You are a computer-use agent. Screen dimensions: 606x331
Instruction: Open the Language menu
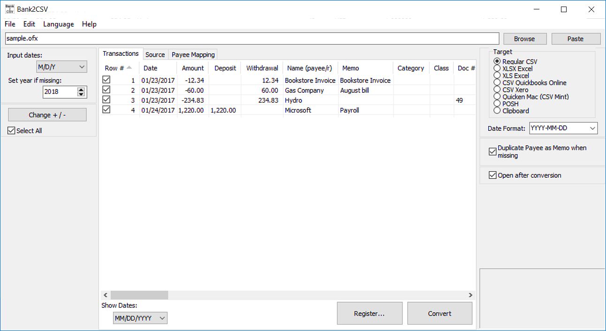click(59, 24)
